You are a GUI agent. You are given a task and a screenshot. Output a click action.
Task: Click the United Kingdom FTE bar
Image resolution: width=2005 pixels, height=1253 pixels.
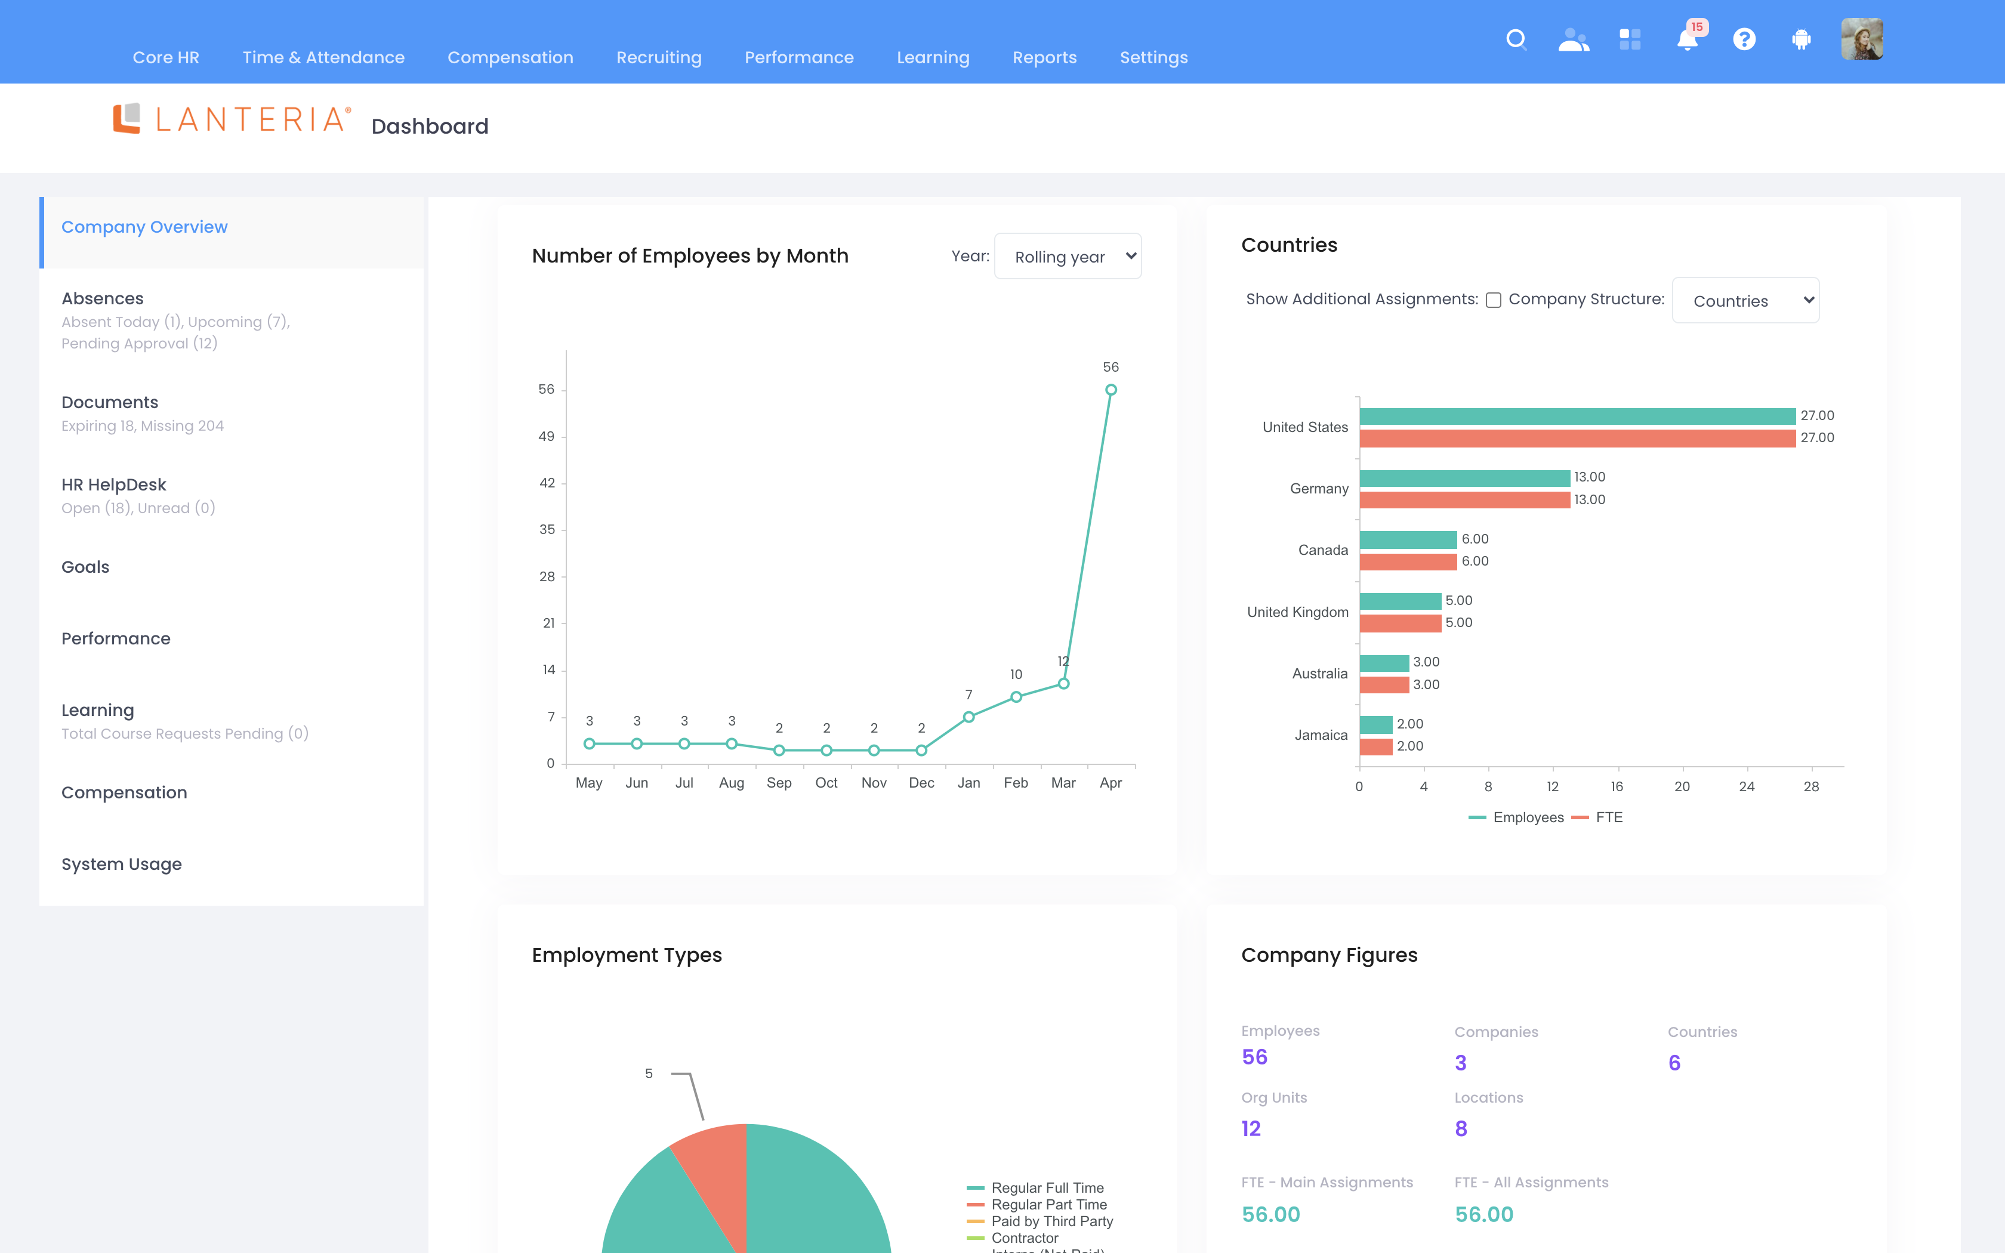click(1400, 623)
